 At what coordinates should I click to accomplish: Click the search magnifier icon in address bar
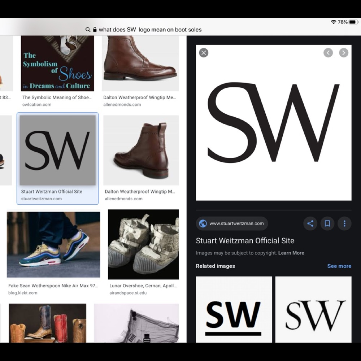[88, 30]
